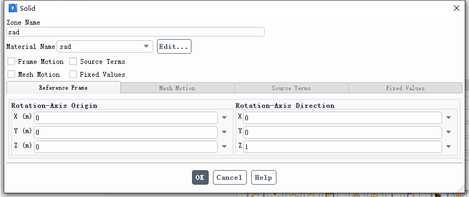
Task: Close the Solid dialog window
Action: pos(457,8)
